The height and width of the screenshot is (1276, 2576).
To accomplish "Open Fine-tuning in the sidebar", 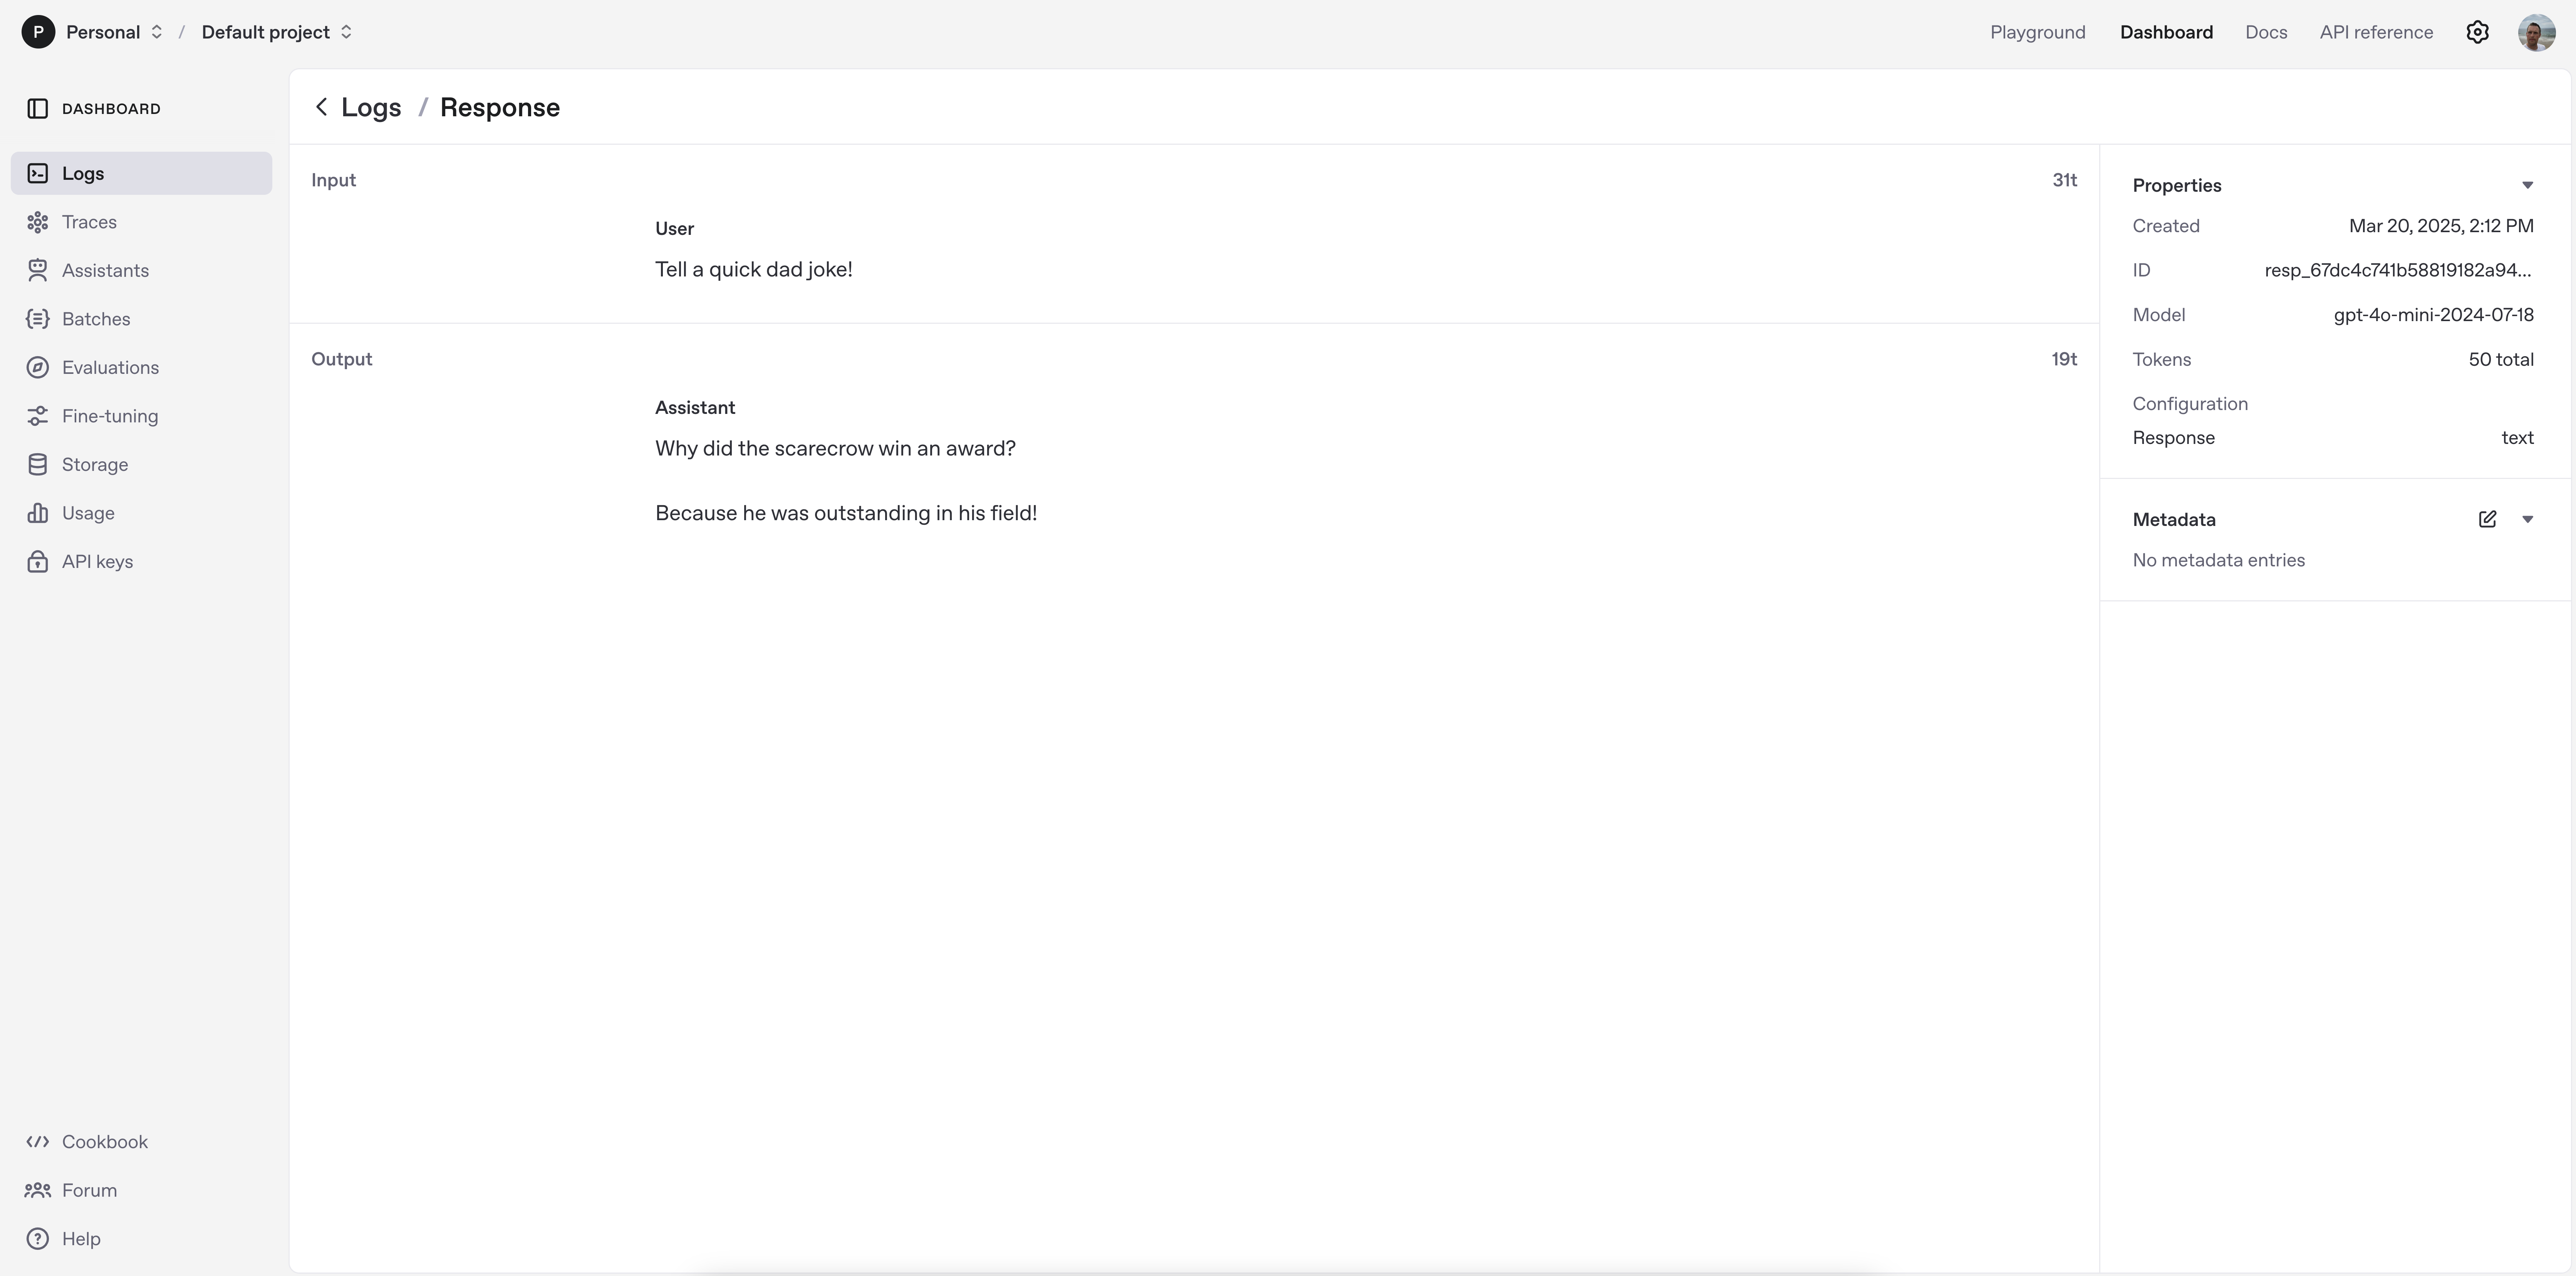I will click(x=141, y=416).
